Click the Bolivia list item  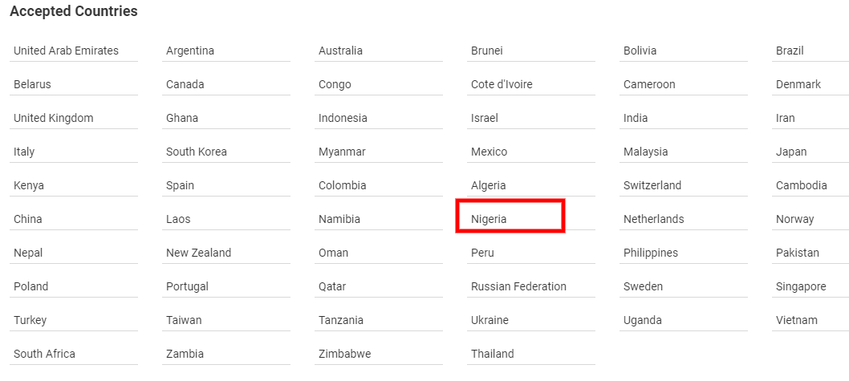click(x=640, y=51)
